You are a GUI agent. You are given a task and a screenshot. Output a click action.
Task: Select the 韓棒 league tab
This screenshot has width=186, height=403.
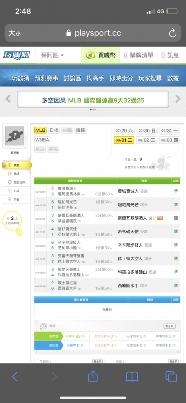(x=81, y=130)
